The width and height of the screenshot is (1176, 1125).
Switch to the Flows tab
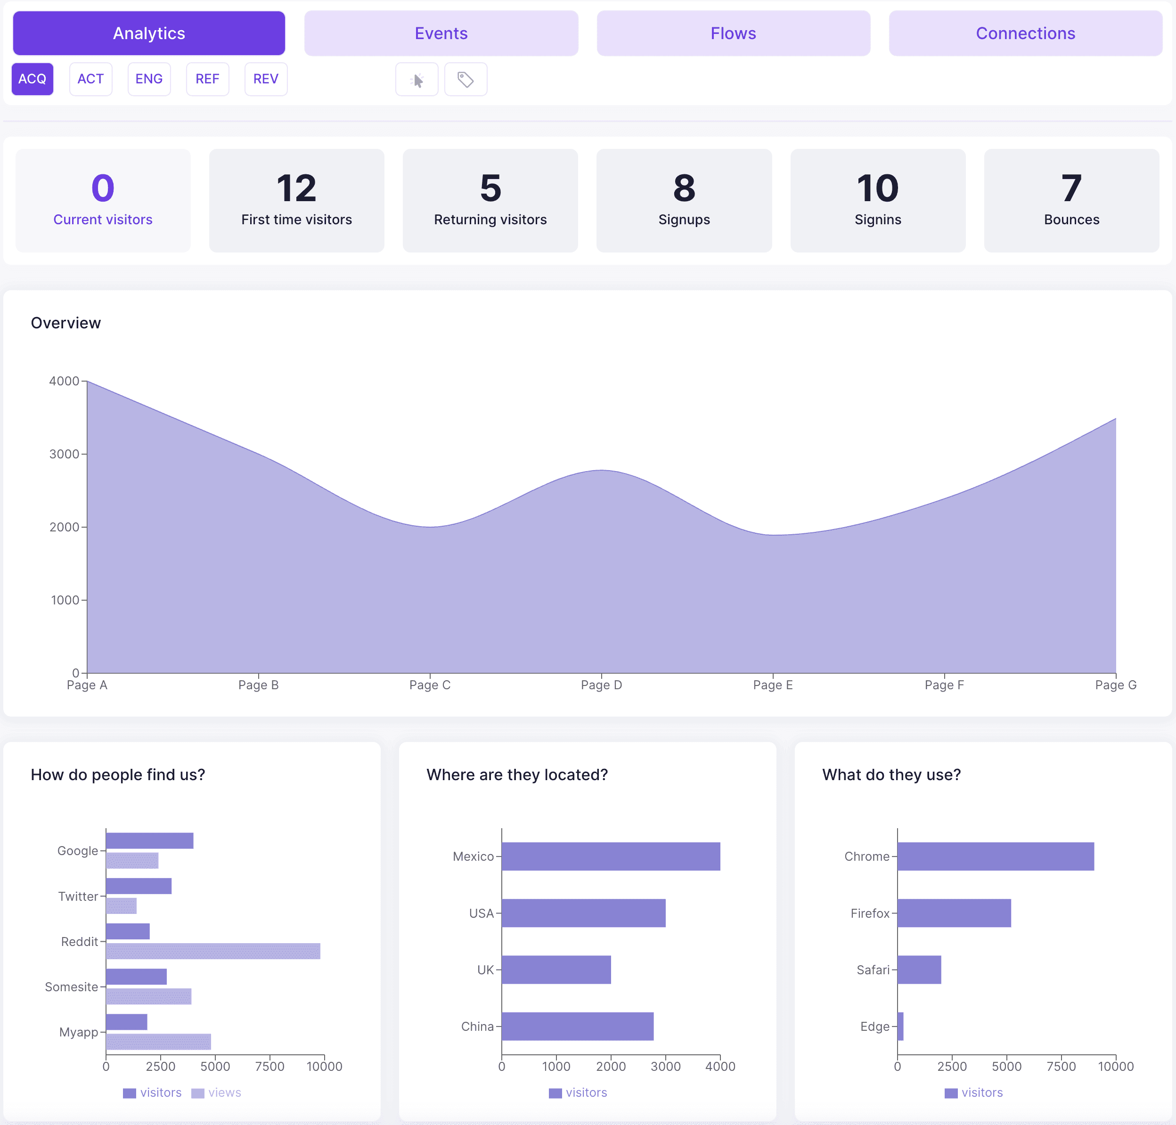[733, 33]
